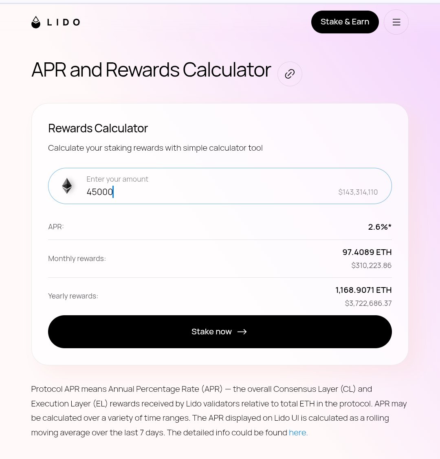This screenshot has height=459, width=440.
Task: Copy the page link via chain icon
Action: [x=290, y=74]
